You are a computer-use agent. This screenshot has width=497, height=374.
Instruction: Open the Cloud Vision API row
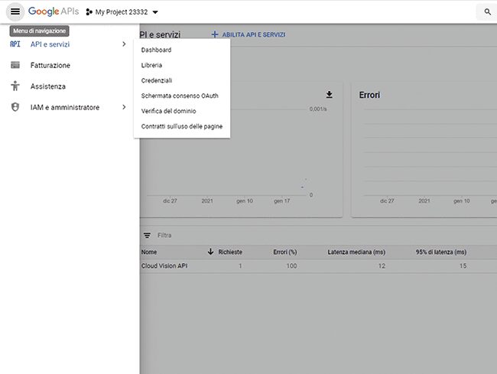tap(164, 266)
